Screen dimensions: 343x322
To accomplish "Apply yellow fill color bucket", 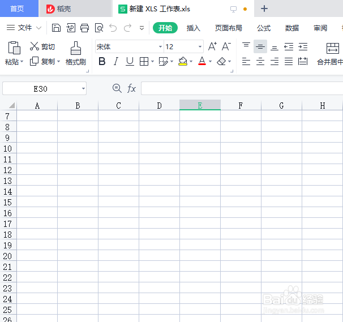I will pos(183,61).
